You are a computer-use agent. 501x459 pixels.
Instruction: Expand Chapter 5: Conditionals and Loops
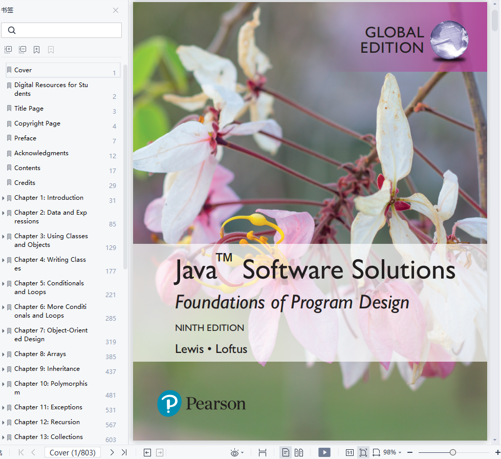pos(3,283)
